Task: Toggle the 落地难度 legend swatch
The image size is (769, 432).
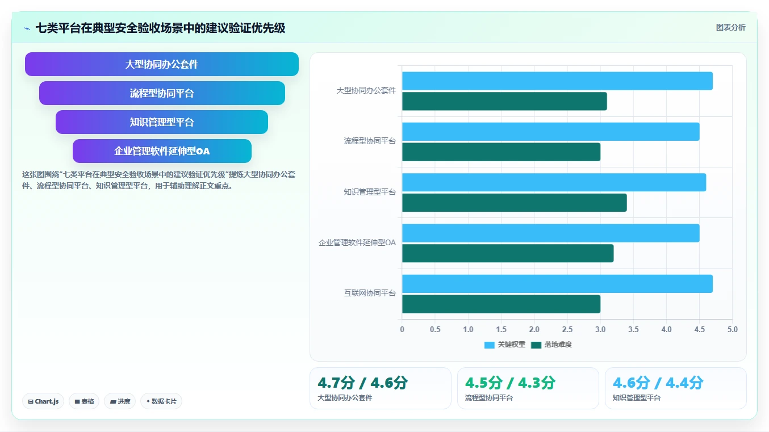Action: (536, 345)
